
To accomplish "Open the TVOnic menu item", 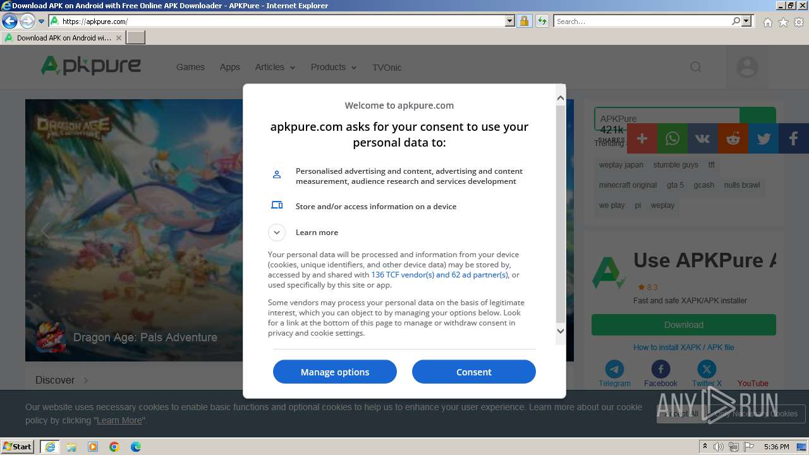I will (387, 68).
